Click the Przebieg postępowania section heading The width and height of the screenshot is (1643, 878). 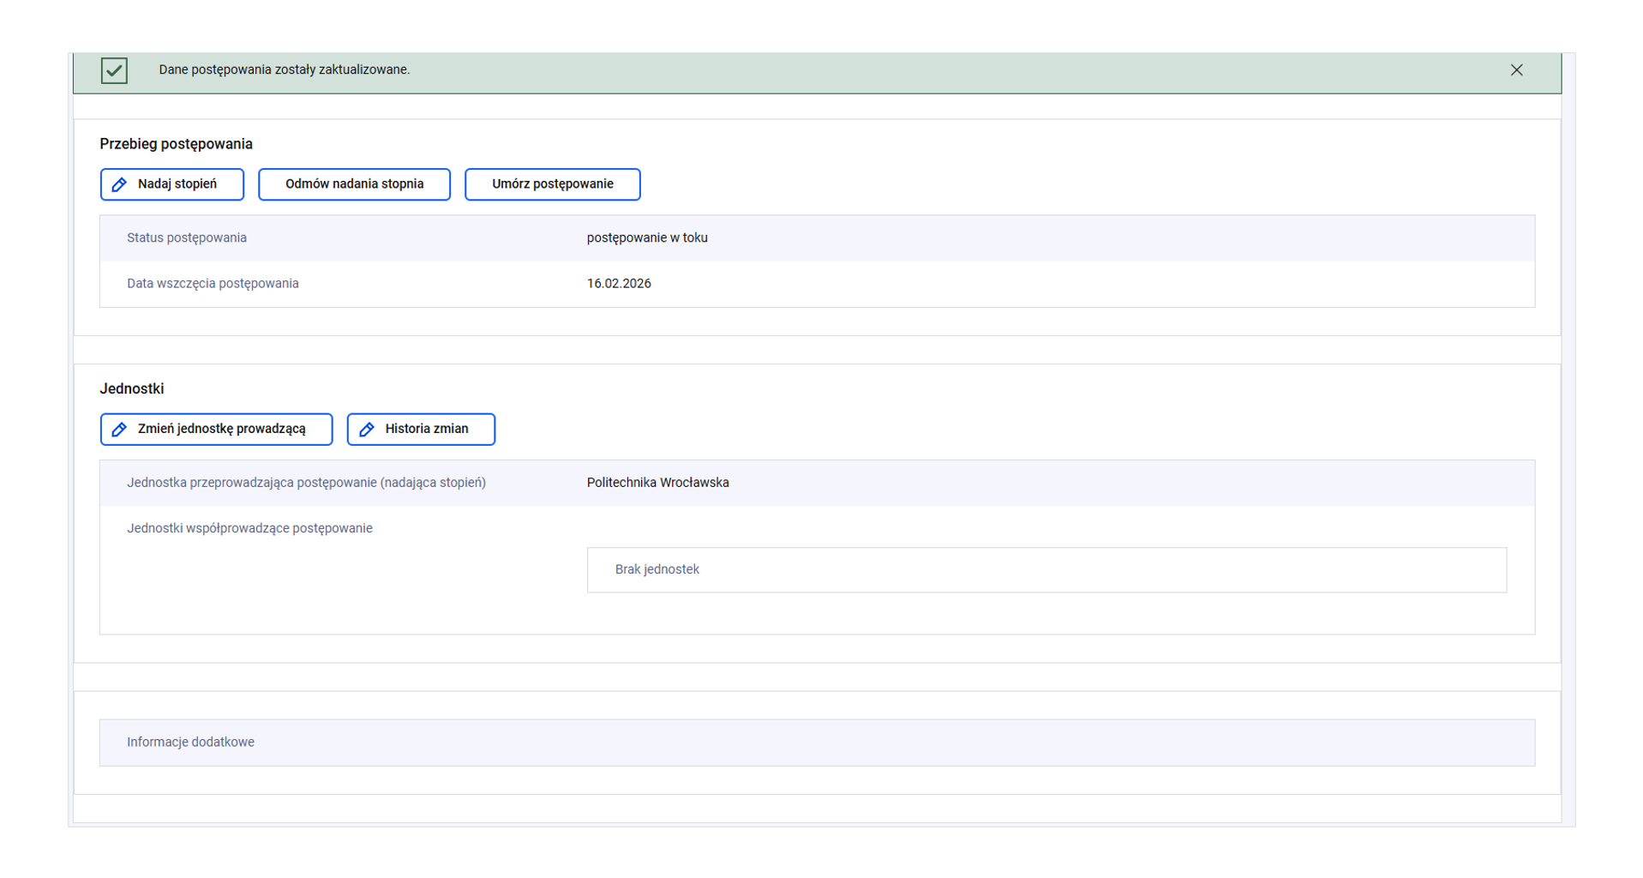pos(176,144)
